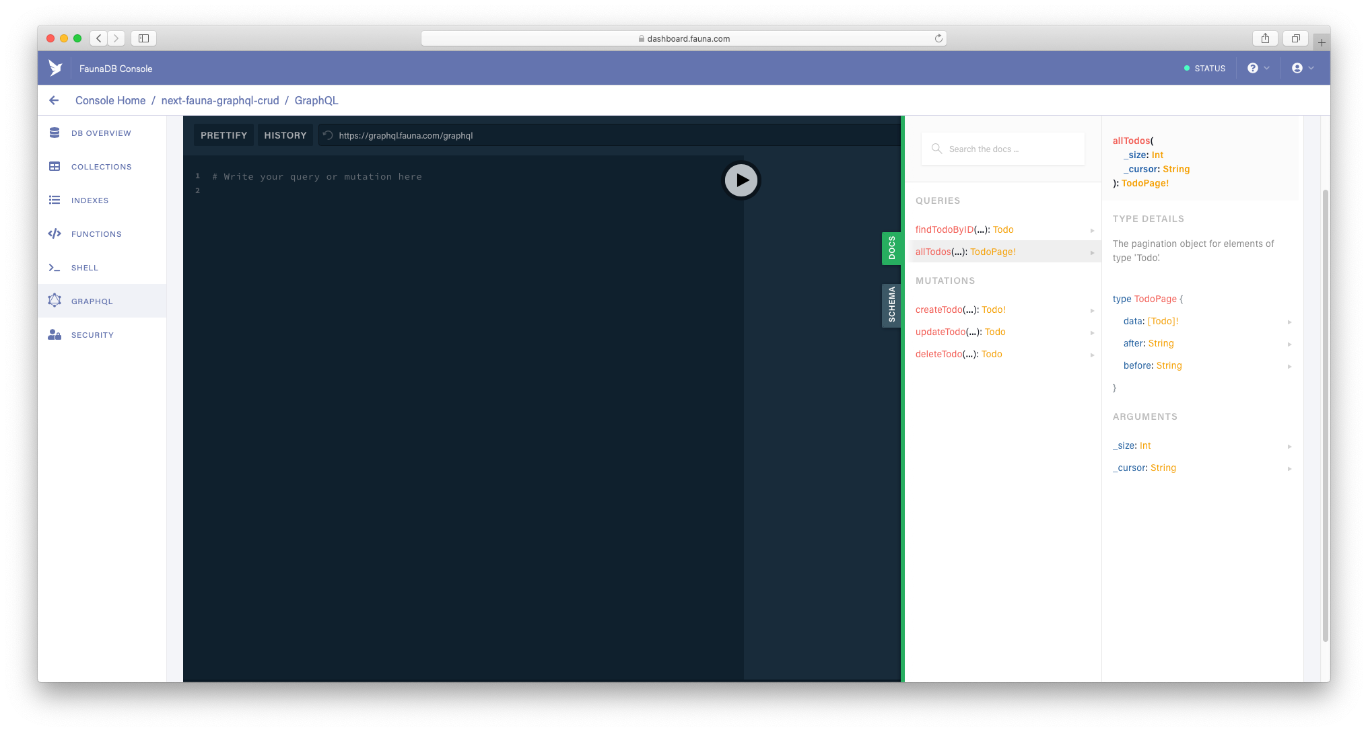Screen dimensions: 1368x732
Task: Select DB Overview in the sidebar
Action: point(100,133)
